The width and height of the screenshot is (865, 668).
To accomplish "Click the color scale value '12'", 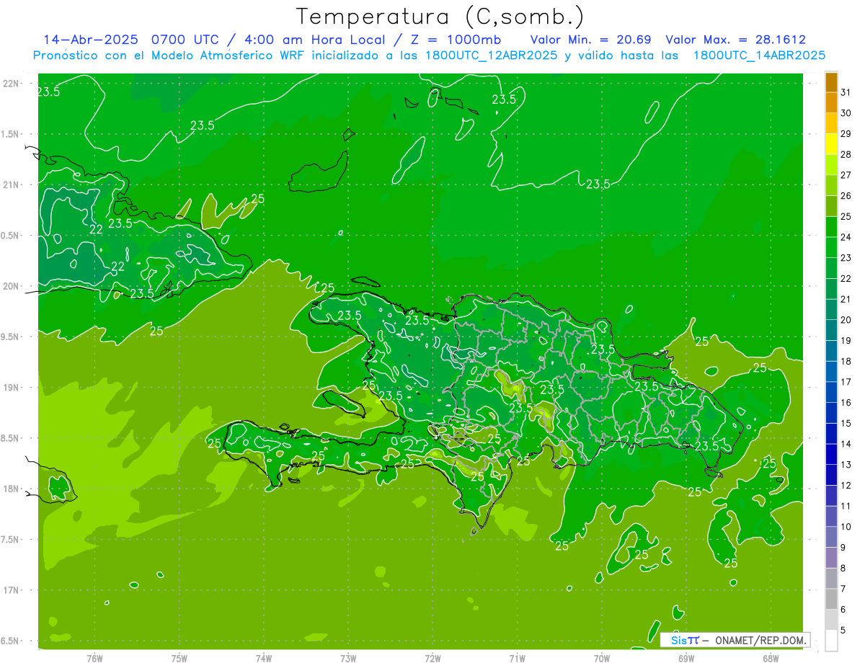I will pos(846,486).
